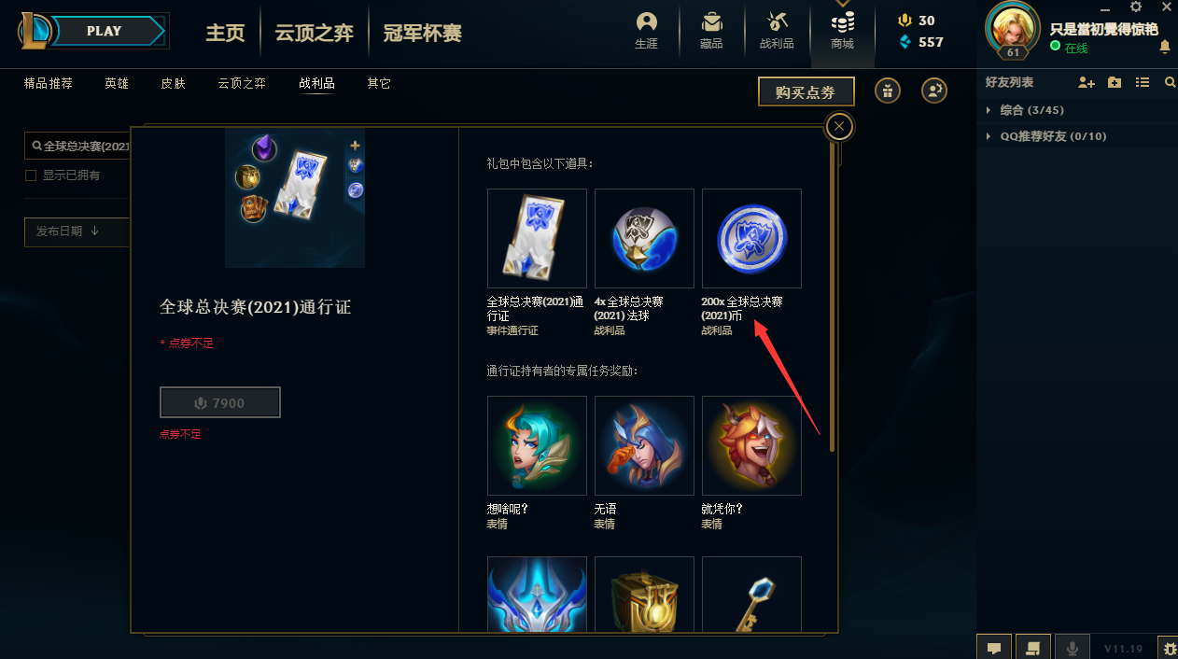This screenshot has height=659, width=1178.
Task: Click the notification bell icon
Action: pos(1164,47)
